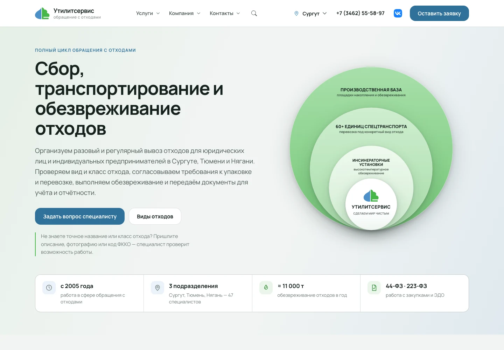Click the Сделаем мир чистым slogan
504x350 pixels.
(x=371, y=213)
